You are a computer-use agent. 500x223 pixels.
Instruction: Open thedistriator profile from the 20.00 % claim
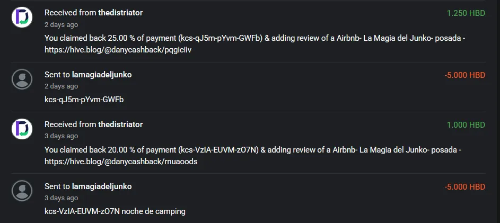coord(120,124)
